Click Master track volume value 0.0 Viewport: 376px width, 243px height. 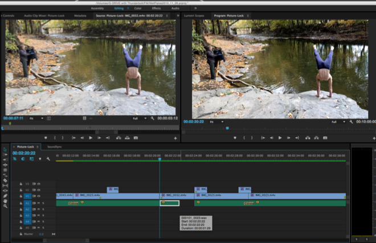coord(41,234)
